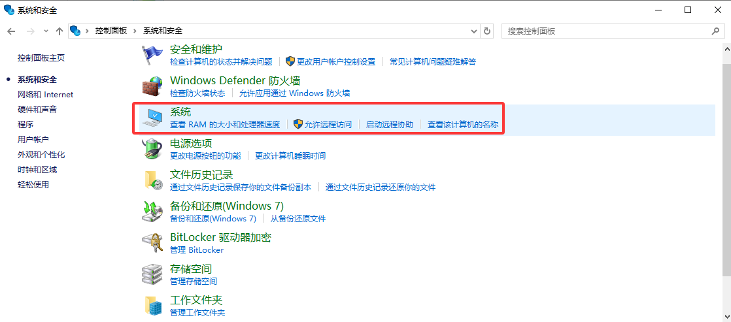Open the BitLocker lock and keys icon
Screen dimensions: 731x322
152,243
